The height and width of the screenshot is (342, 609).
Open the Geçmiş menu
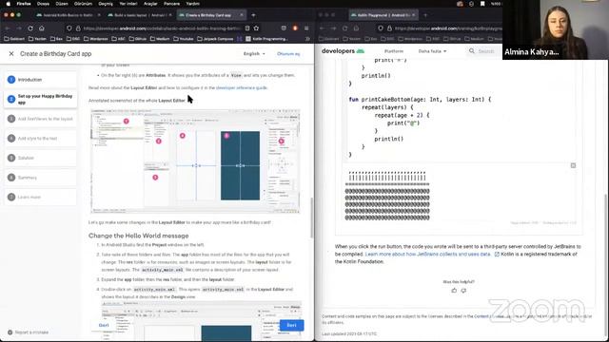(x=106, y=4)
